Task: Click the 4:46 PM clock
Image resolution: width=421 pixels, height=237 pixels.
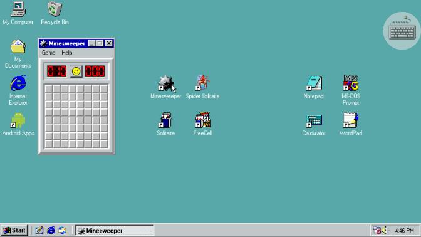Action: pyautogui.click(x=404, y=231)
